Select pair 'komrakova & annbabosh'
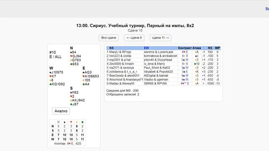The height and width of the screenshot is (151, 269). click(161, 56)
